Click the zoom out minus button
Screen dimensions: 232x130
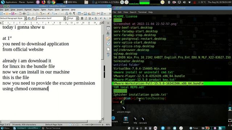click(83, 125)
